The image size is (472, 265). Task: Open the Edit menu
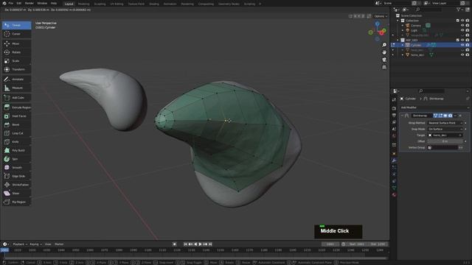[19, 3]
